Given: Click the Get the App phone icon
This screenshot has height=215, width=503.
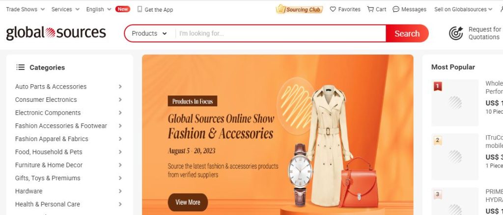Looking at the screenshot, I should pos(140,9).
